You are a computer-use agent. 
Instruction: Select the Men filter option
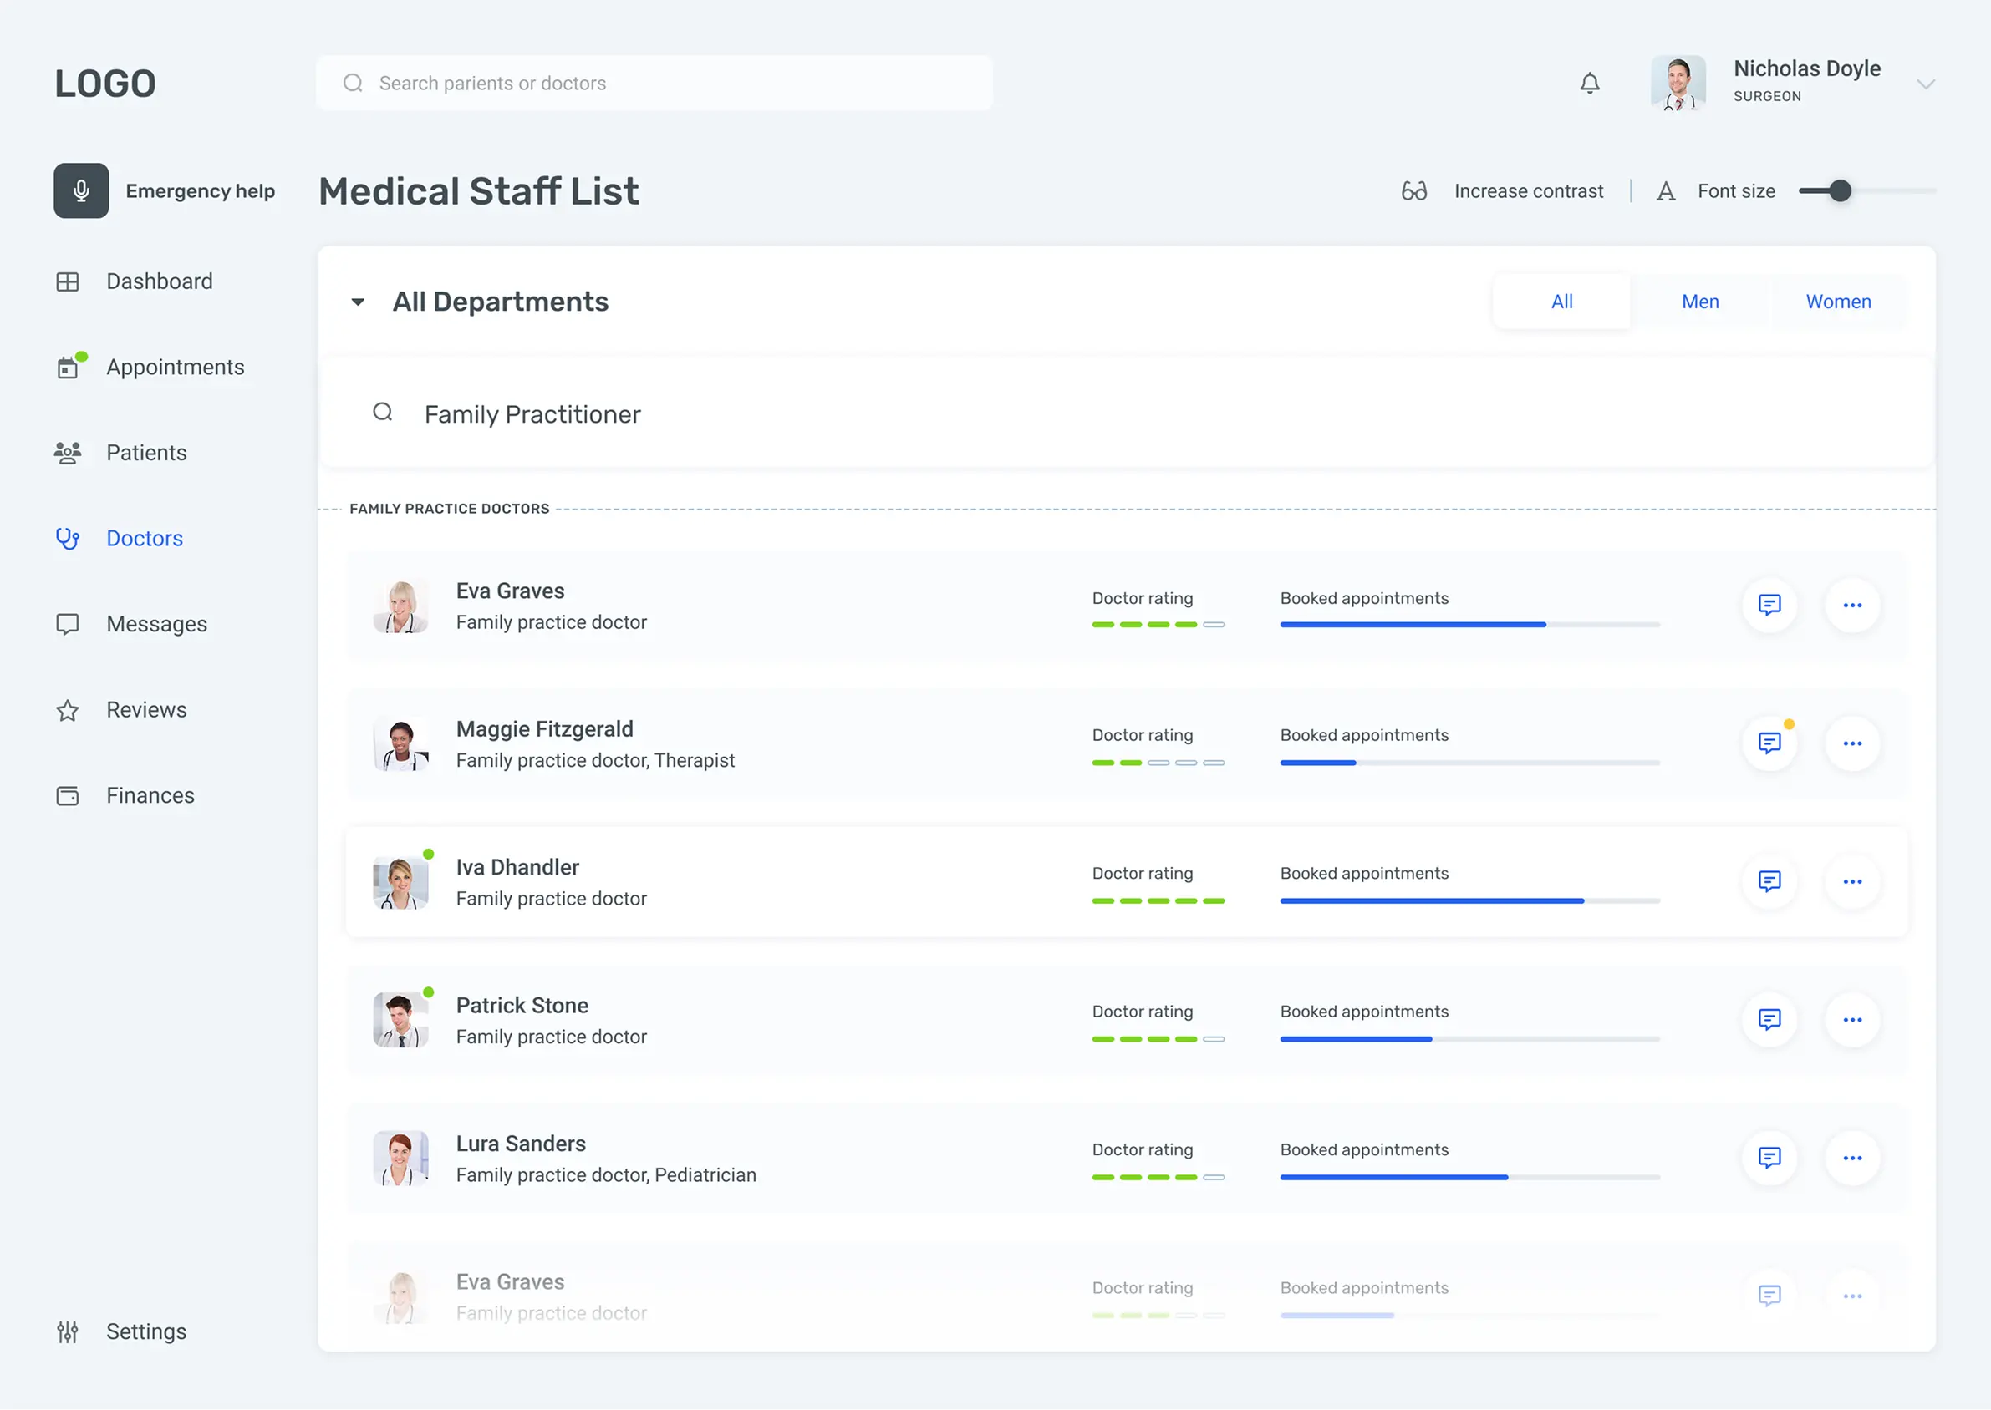point(1700,302)
